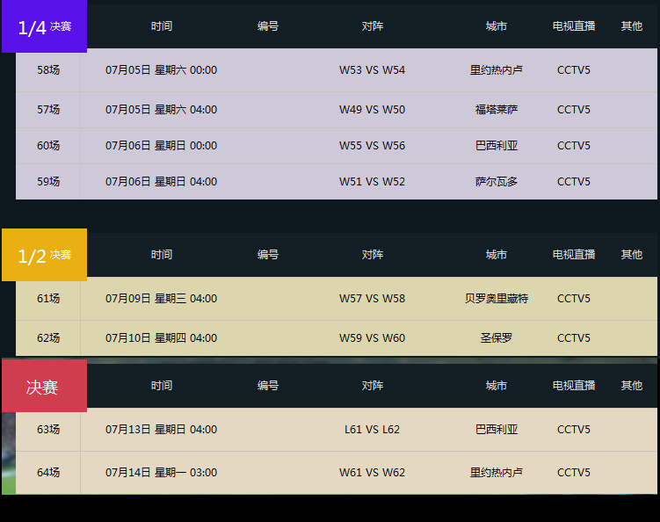This screenshot has width=660, height=522.
Task: Click matchup W51 VS W52
Action: pyautogui.click(x=372, y=181)
